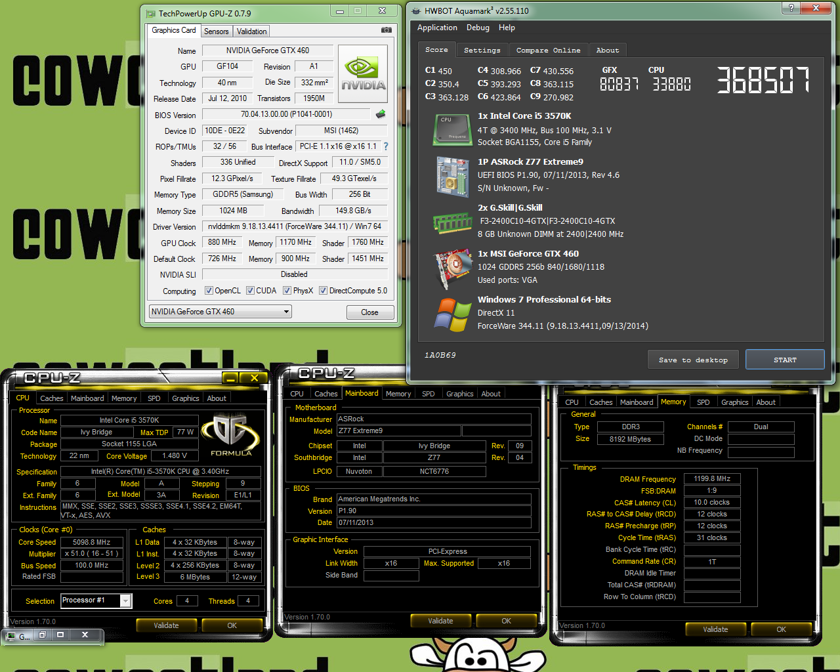Restore the minimized G... window

(42, 635)
